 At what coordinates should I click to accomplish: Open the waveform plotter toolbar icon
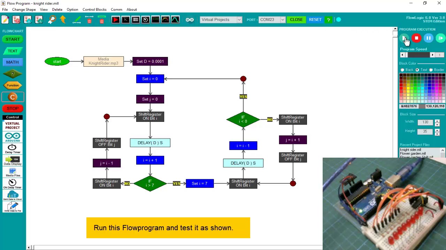coord(175,20)
